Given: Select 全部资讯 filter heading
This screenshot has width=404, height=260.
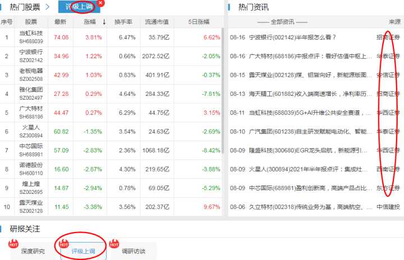Looking at the screenshot, I should point(282,22).
